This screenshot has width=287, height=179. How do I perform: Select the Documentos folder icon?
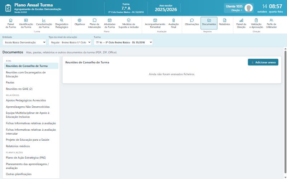coord(209,20)
